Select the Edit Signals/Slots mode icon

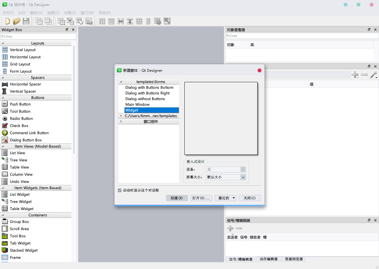(70, 21)
